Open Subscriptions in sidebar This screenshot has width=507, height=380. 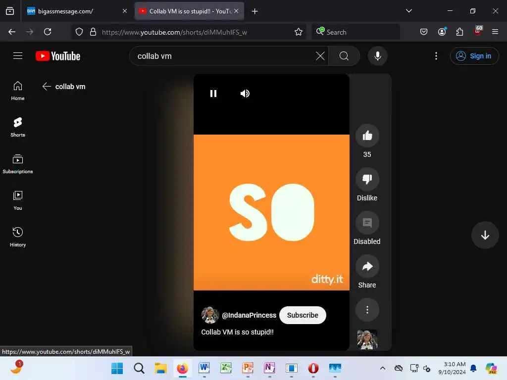[18, 164]
